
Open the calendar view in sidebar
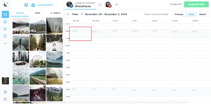(x=5, y=15)
